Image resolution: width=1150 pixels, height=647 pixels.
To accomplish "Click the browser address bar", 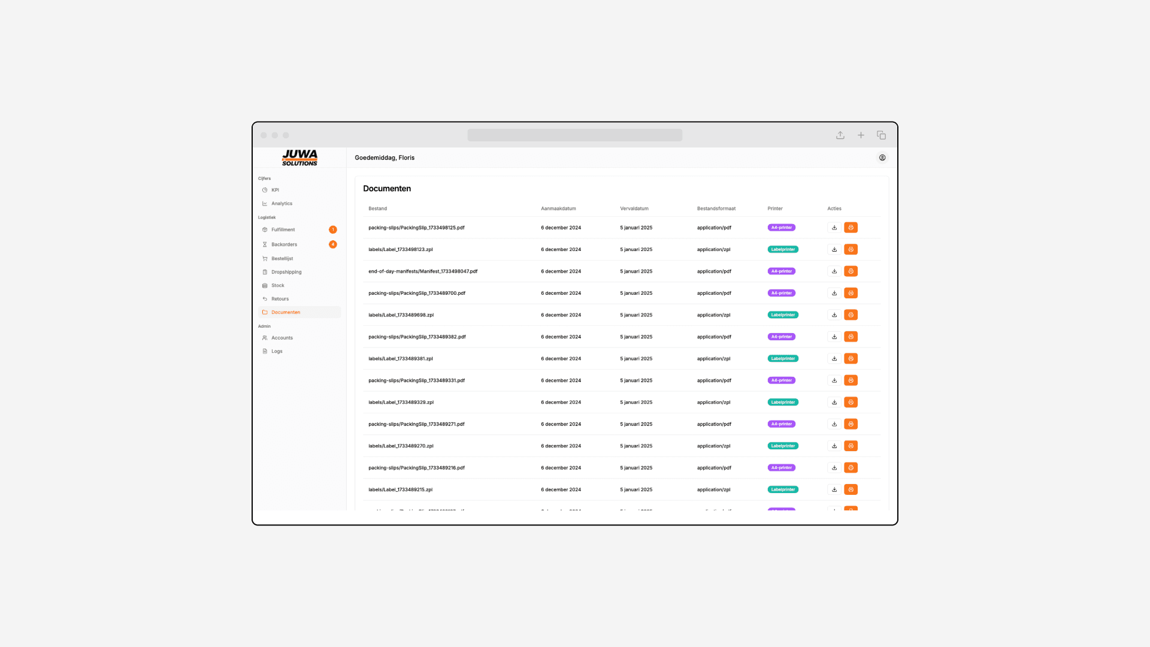I will 574,135.
